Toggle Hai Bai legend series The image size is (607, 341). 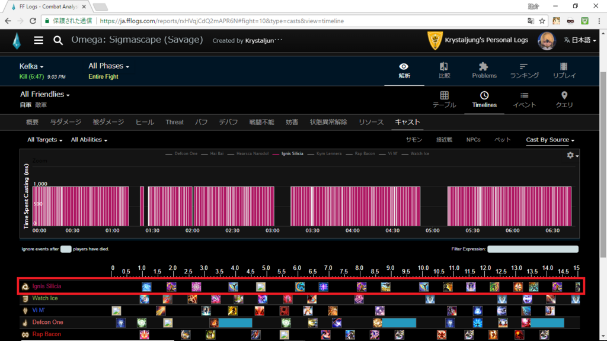click(213, 153)
